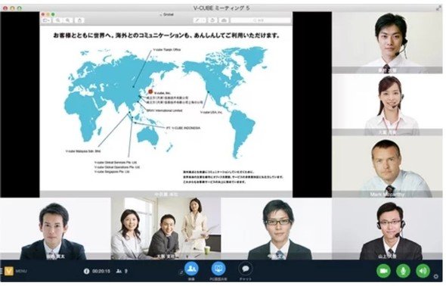
Task: Select video tile of three people group
Action: 166,228
